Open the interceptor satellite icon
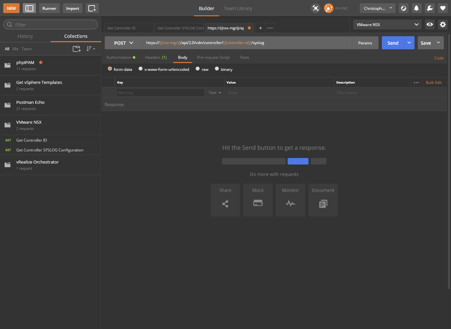 pyautogui.click(x=315, y=8)
